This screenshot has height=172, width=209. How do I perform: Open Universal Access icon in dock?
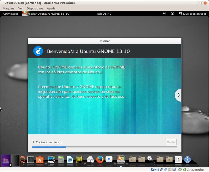coord(187,159)
